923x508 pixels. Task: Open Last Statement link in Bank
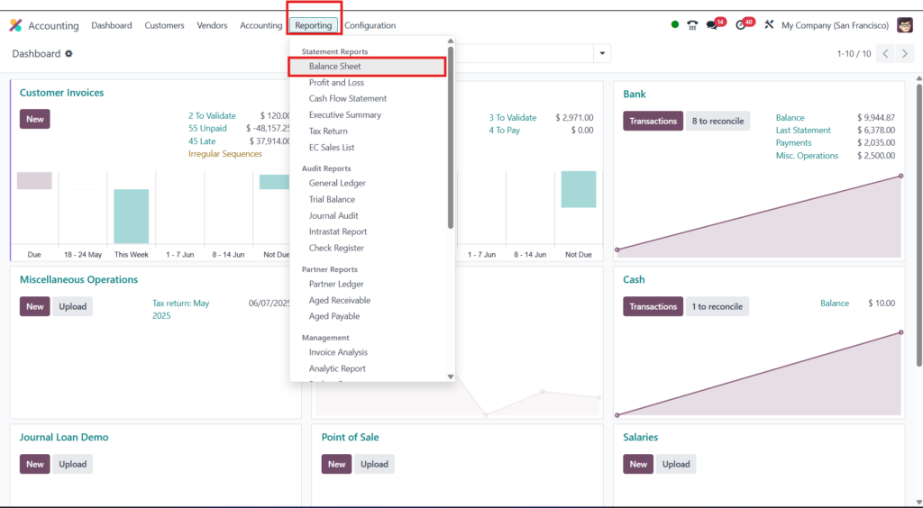pyautogui.click(x=803, y=130)
